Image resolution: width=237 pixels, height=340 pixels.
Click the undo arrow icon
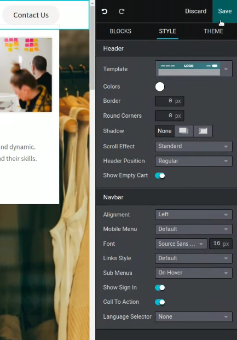click(x=105, y=11)
